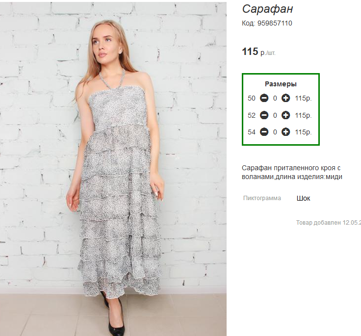Click the main price 115 р./шт.
Image resolution: width=361 pixels, height=336 pixels.
coord(258,52)
